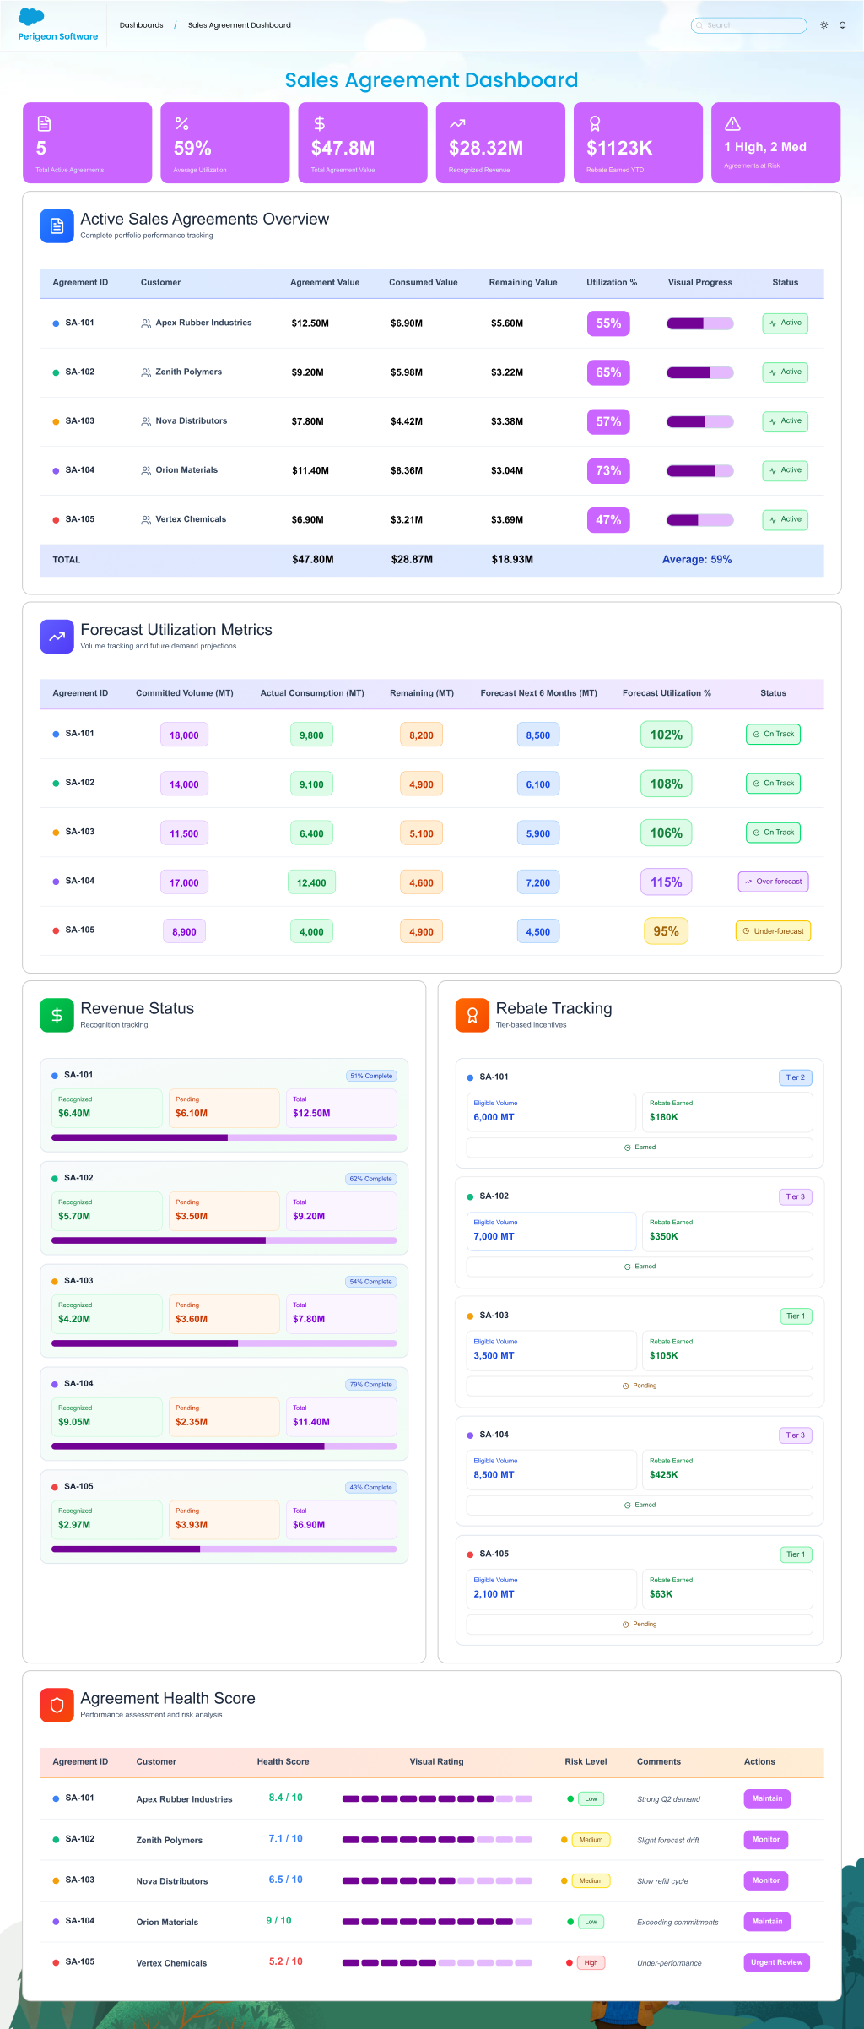The width and height of the screenshot is (864, 2029).
Task: Click Monitor button for Nova Distributors
Action: click(x=765, y=1880)
